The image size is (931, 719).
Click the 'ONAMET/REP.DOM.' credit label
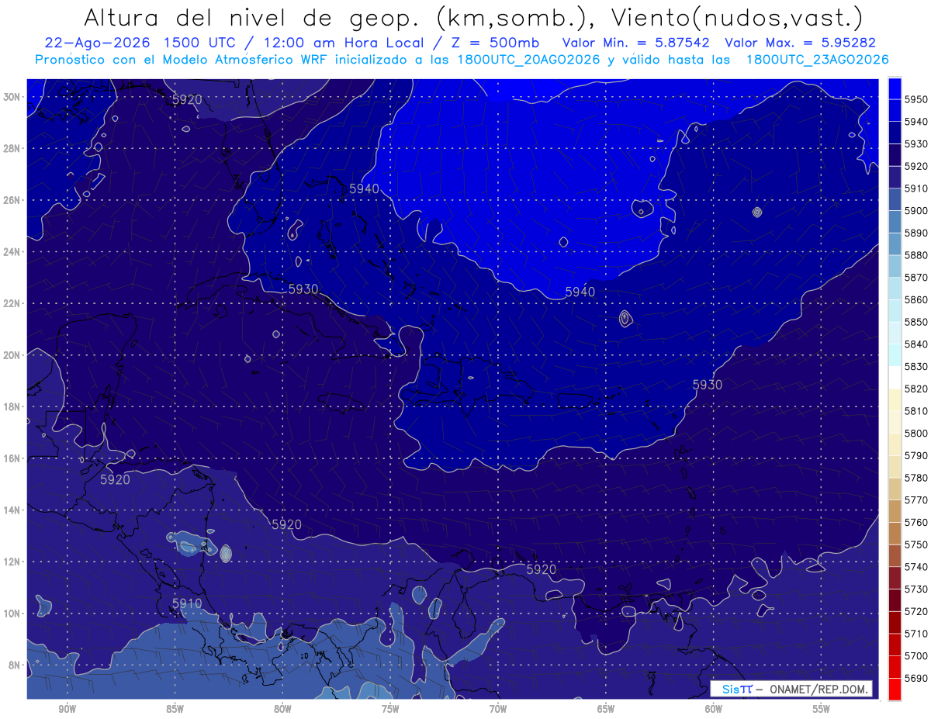click(817, 689)
